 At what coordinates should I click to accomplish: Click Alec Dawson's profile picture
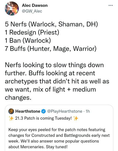pos(12,9)
